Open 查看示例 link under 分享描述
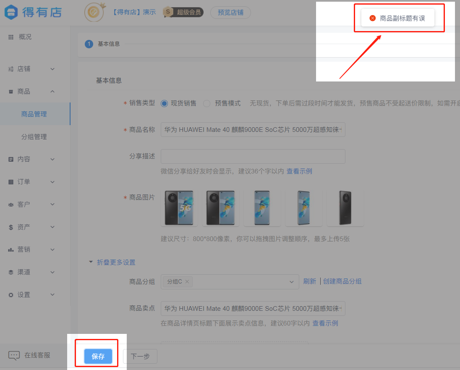The height and width of the screenshot is (370, 460). coord(300,171)
